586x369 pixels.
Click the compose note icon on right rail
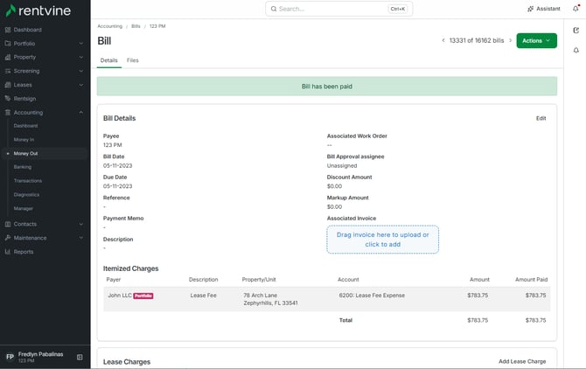(576, 31)
